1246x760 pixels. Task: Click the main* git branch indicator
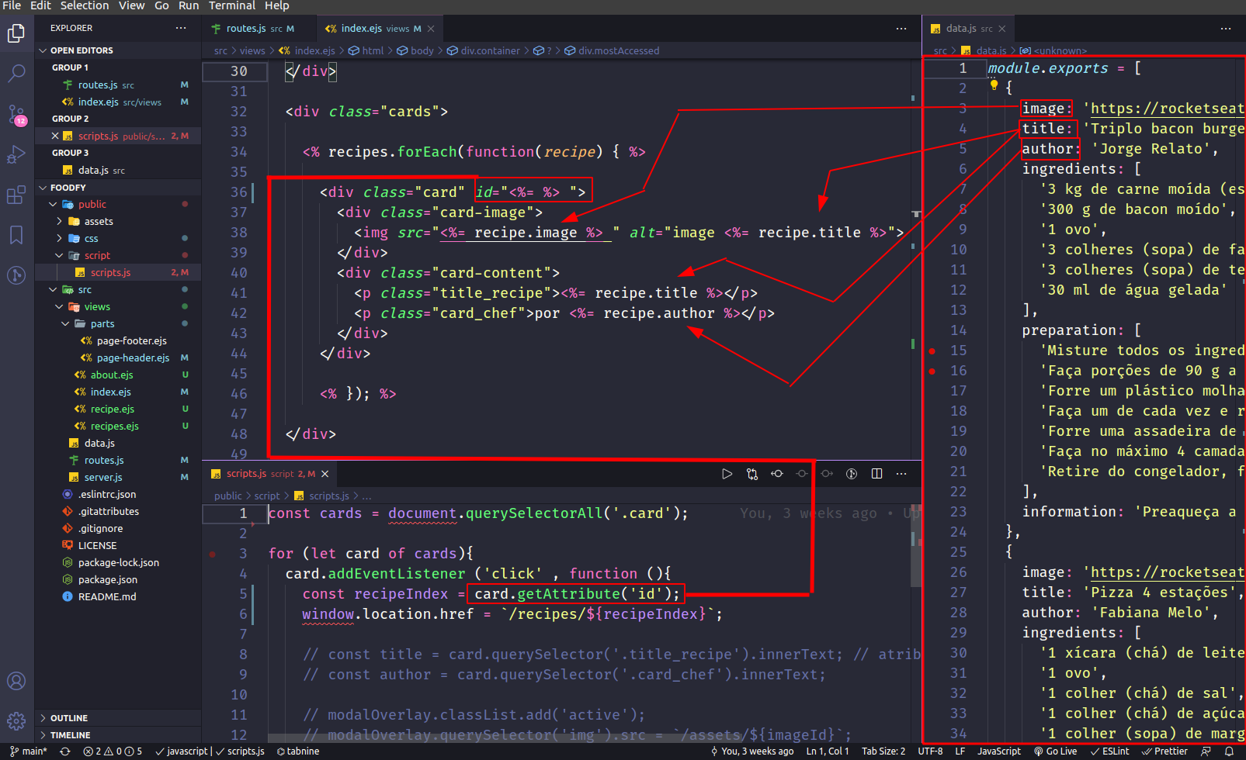29,751
